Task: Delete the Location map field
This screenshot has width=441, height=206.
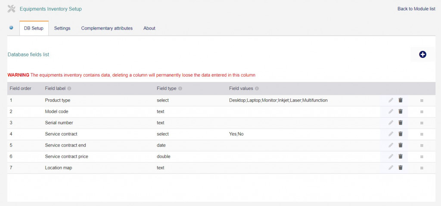Action: coord(401,168)
